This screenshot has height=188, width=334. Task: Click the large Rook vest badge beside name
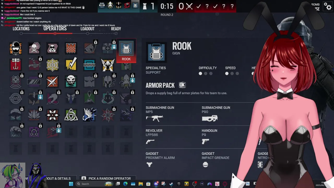tap(156, 52)
